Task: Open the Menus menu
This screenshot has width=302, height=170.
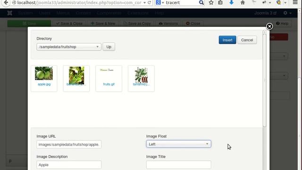Action: click(63, 13)
